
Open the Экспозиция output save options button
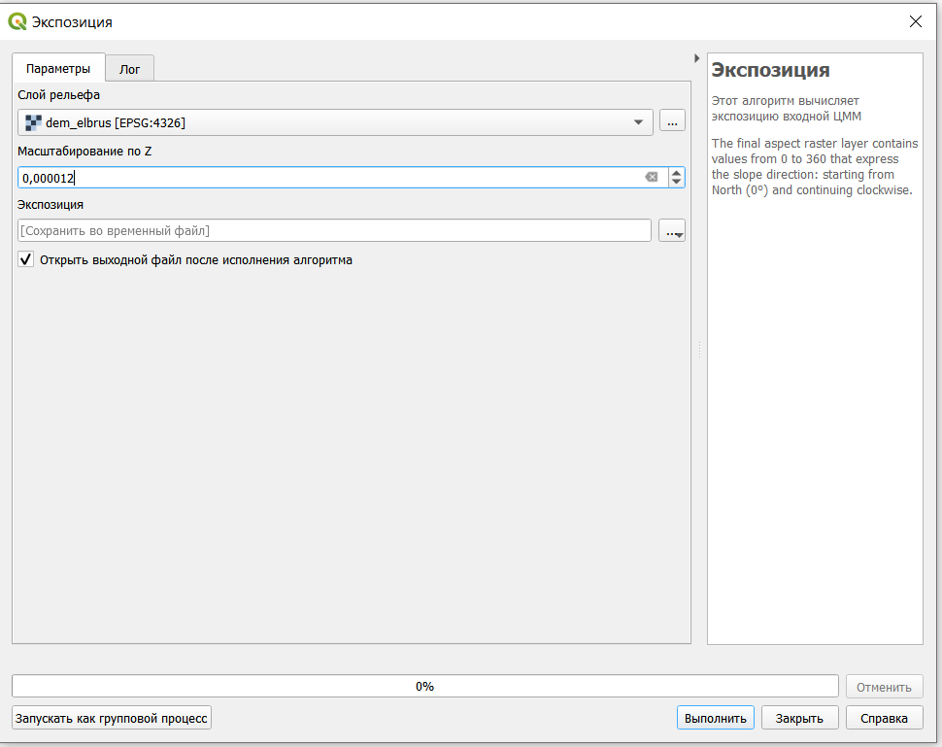click(x=673, y=231)
